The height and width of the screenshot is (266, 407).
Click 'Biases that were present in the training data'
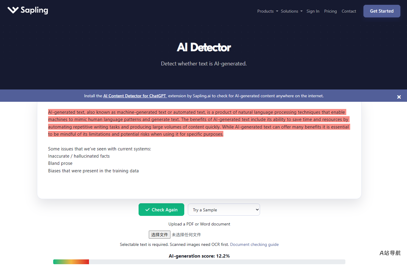pyautogui.click(x=93, y=171)
